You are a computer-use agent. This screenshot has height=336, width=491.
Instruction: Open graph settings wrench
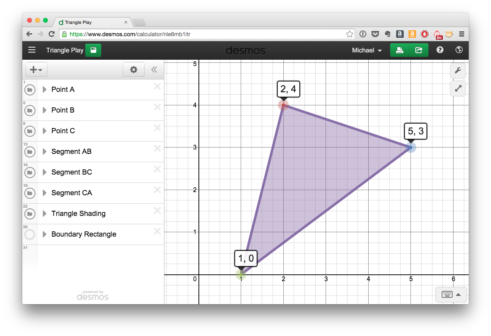coord(458,71)
